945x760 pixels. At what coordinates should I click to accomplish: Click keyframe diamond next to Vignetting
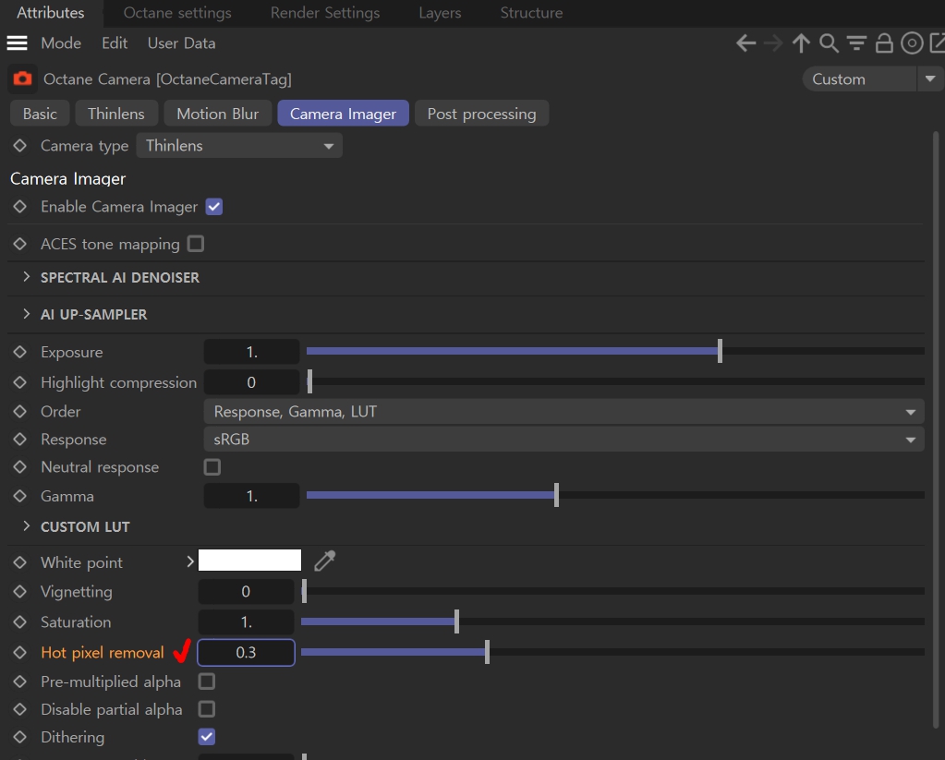(x=20, y=591)
